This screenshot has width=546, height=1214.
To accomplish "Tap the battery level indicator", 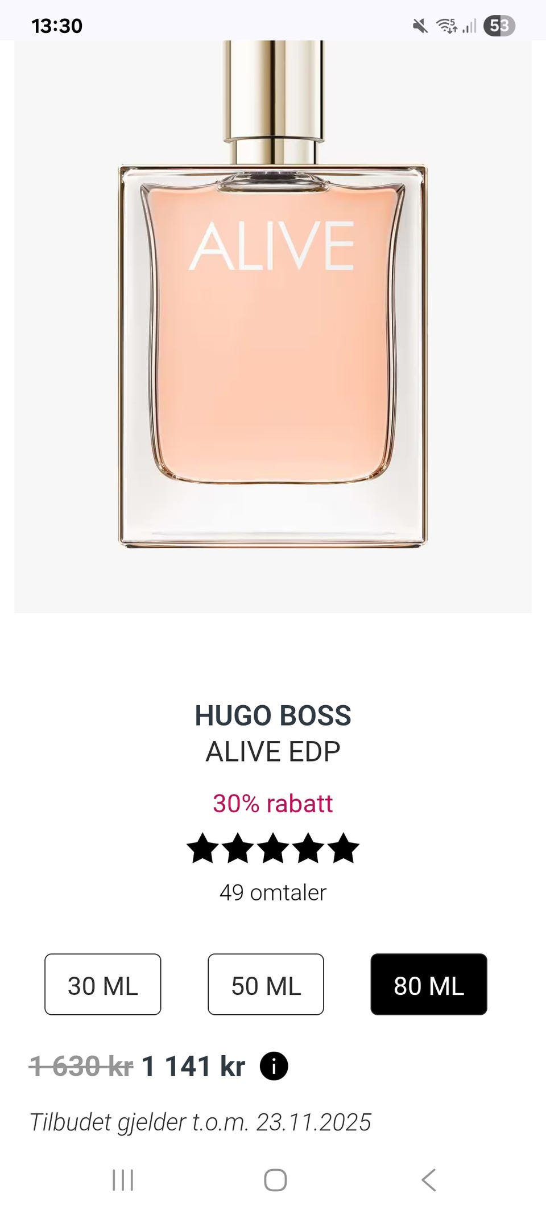I will pos(499,26).
